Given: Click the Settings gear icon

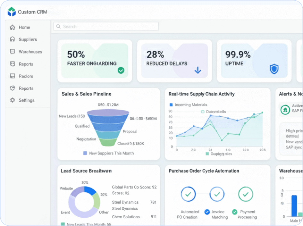Looking at the screenshot, I should [12, 100].
